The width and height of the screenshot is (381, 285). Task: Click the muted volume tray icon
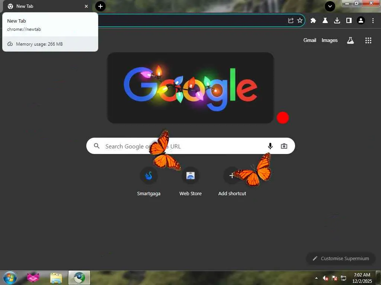click(x=326, y=278)
